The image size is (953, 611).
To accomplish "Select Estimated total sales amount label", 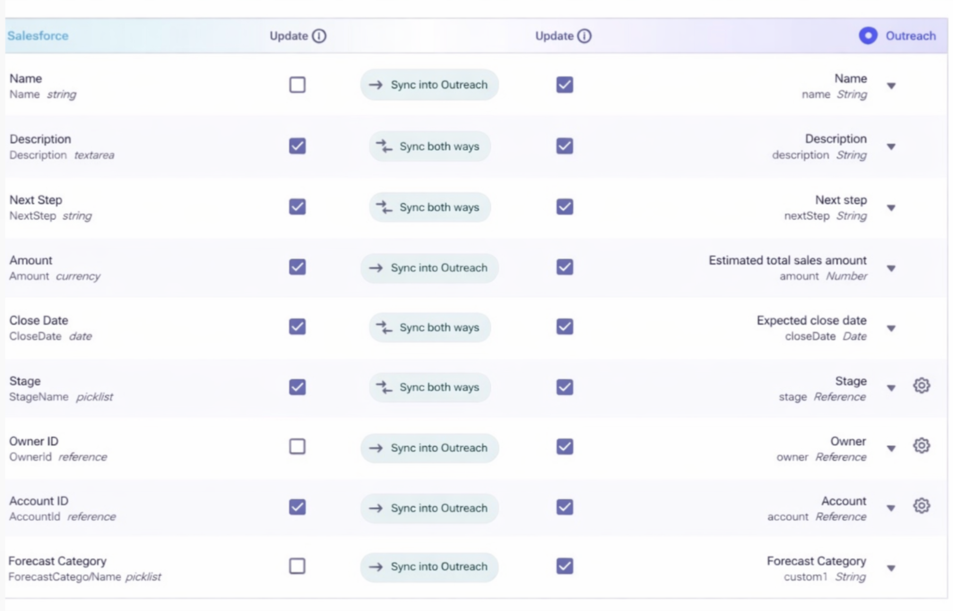I will [787, 260].
